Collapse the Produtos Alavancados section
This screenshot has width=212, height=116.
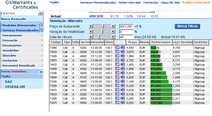coord(41,25)
